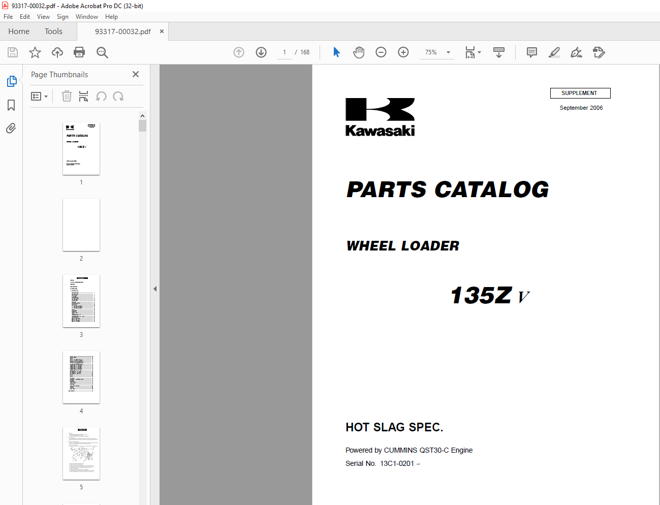Upload the file to Document Cloud
This screenshot has height=505, width=660.
pyautogui.click(x=57, y=52)
